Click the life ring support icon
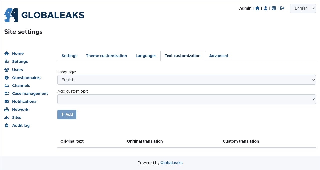This screenshot has width=320, height=170. click(x=274, y=8)
